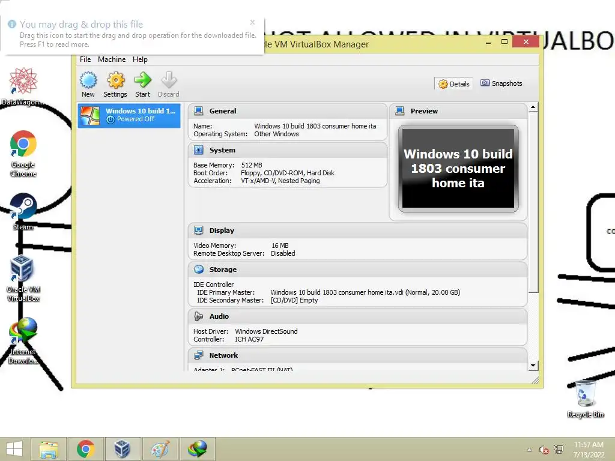Click the System section chip icon
This screenshot has height=461, width=615.
pyautogui.click(x=199, y=150)
